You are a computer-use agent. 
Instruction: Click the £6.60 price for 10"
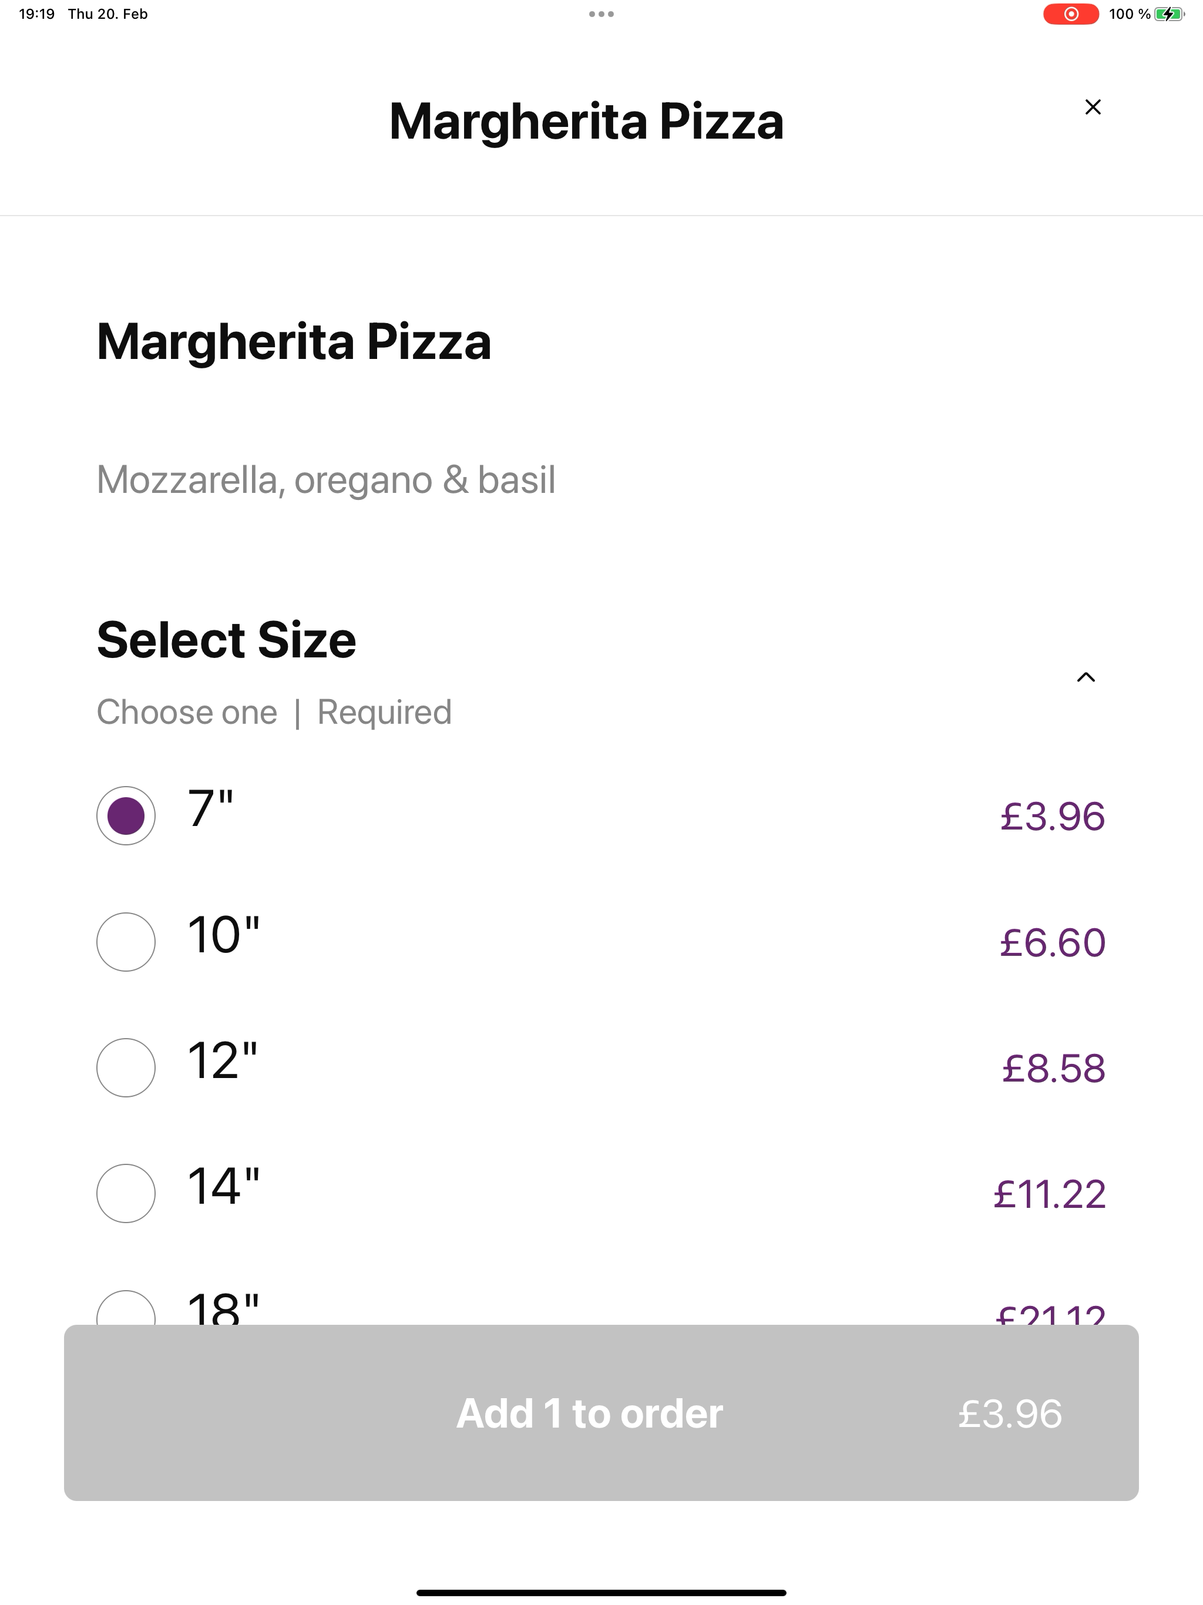(x=1053, y=942)
